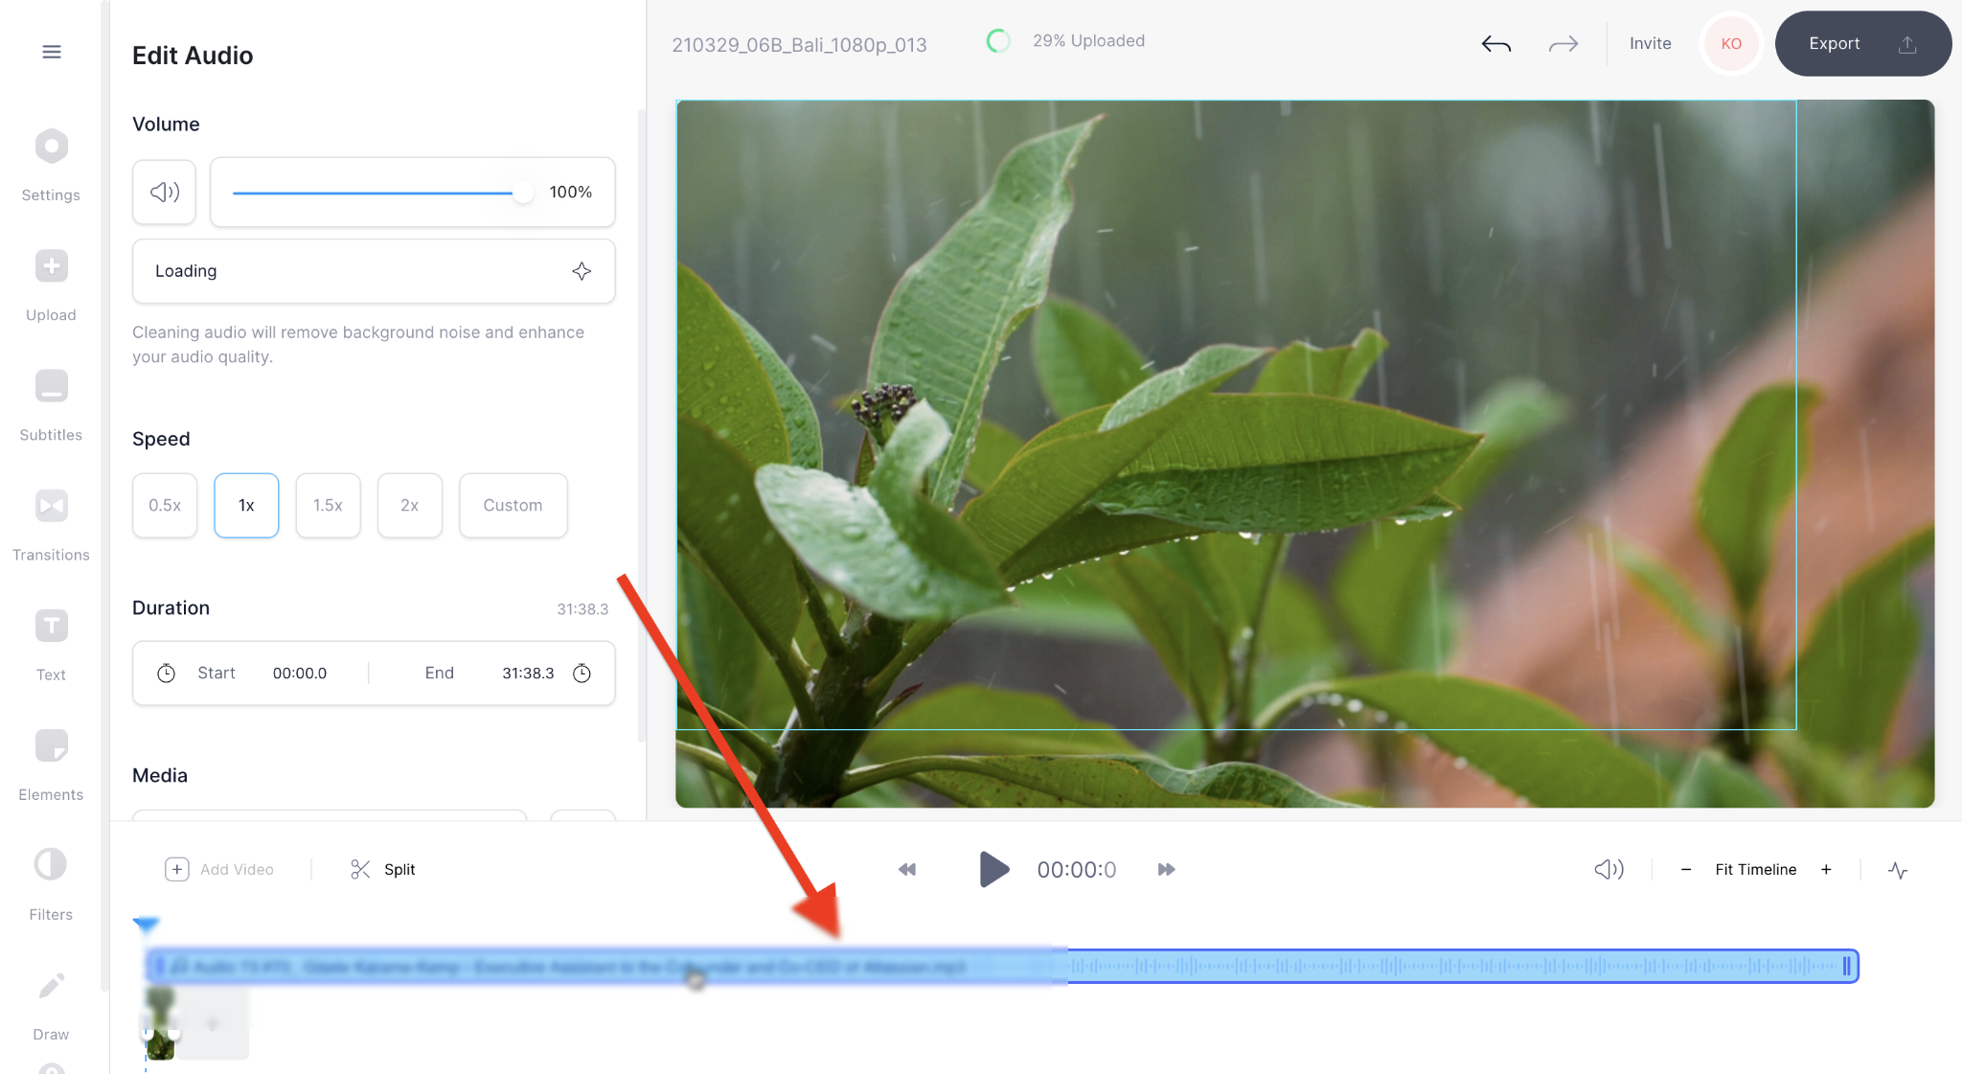
Task: Edit the Start time field 00:00.0
Action: (300, 673)
